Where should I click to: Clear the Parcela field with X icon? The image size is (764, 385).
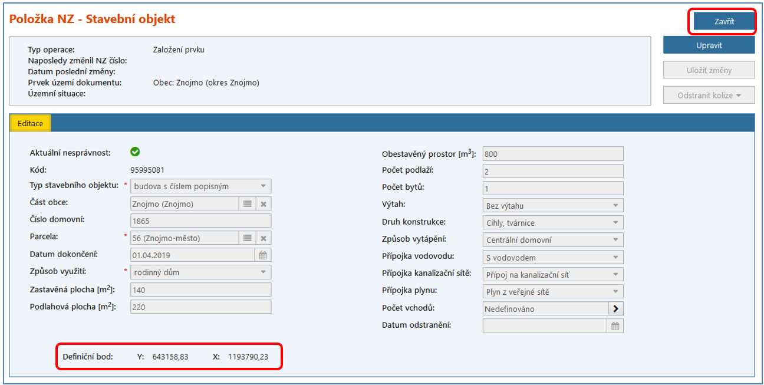click(x=264, y=238)
